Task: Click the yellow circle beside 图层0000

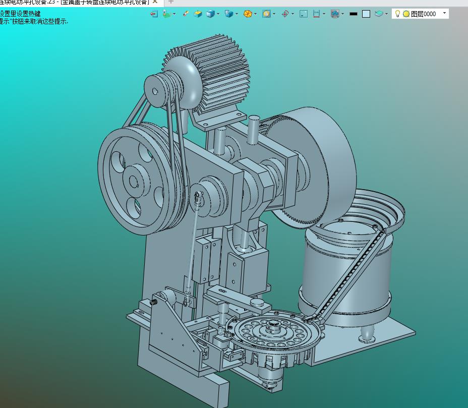Action: [406, 14]
